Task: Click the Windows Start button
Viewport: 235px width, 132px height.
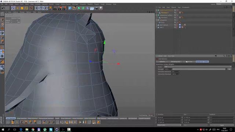Action: [3, 129]
